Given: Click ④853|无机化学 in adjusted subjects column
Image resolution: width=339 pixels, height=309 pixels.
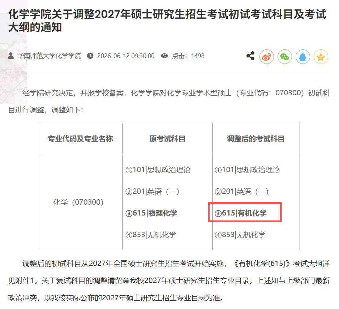Looking at the screenshot, I should click(x=240, y=235).
